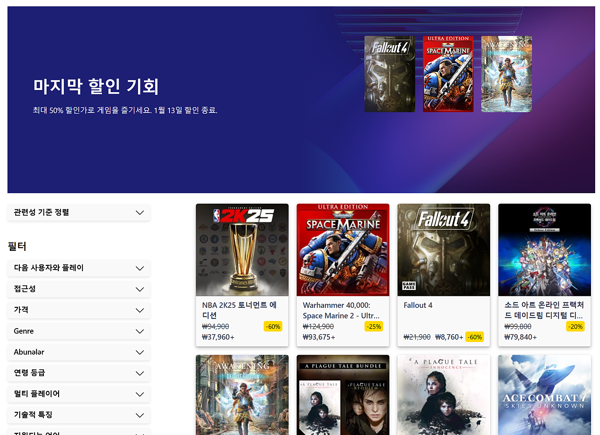Click the NBA 2K25 토너먼트 에디션 title
The height and width of the screenshot is (435, 600).
coord(239,310)
